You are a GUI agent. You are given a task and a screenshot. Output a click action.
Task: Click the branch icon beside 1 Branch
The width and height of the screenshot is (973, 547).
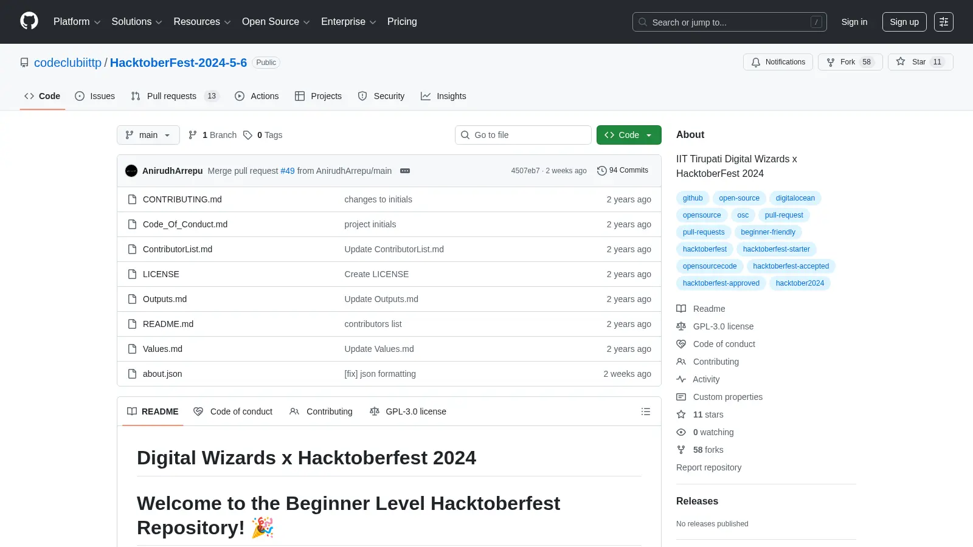pyautogui.click(x=193, y=135)
